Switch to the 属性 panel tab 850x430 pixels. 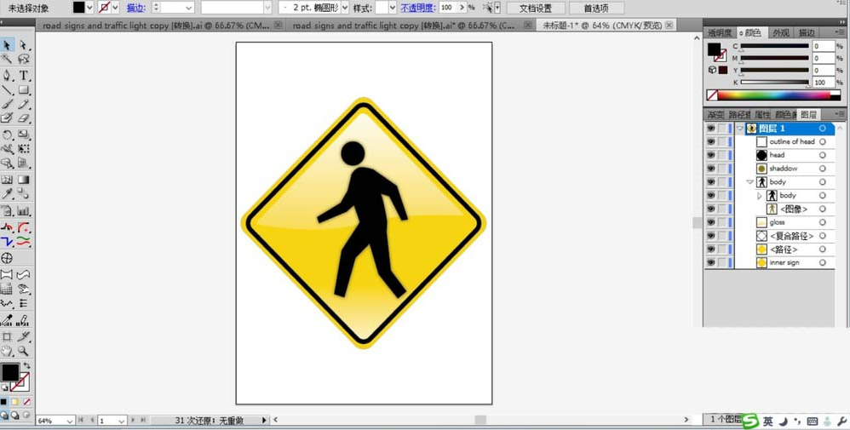coord(762,114)
